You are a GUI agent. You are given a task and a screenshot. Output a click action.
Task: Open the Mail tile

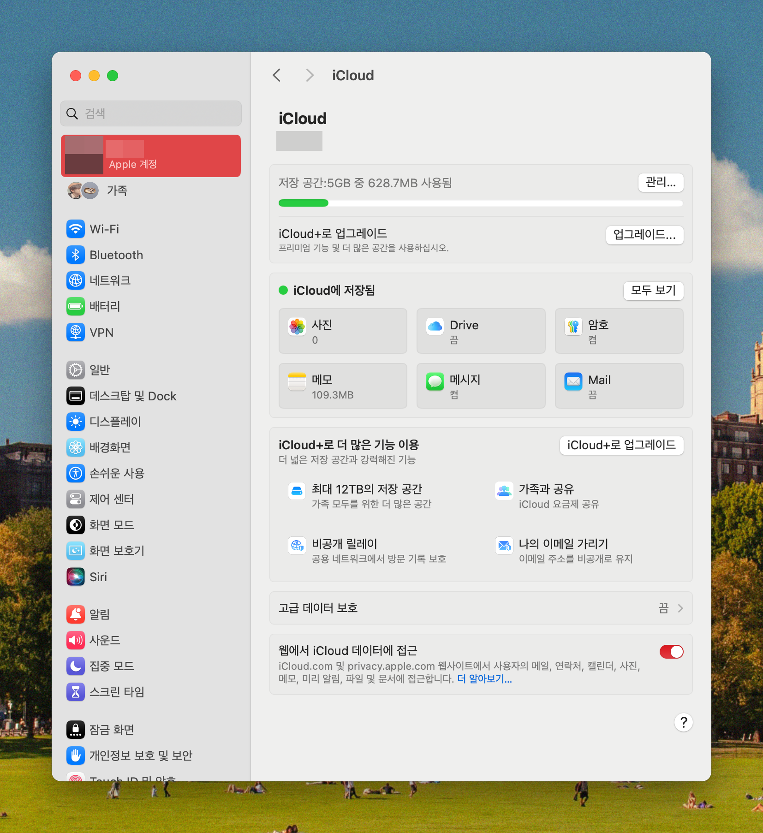click(619, 386)
